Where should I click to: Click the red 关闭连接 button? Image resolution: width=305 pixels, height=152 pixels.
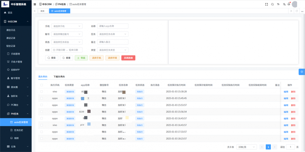(128, 58)
